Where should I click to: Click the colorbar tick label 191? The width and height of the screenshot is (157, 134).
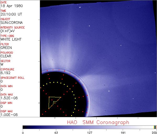pos(123,132)
